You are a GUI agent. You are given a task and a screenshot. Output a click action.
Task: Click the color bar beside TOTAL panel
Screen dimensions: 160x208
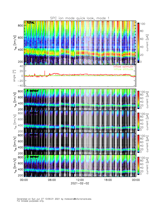coord(139,43)
